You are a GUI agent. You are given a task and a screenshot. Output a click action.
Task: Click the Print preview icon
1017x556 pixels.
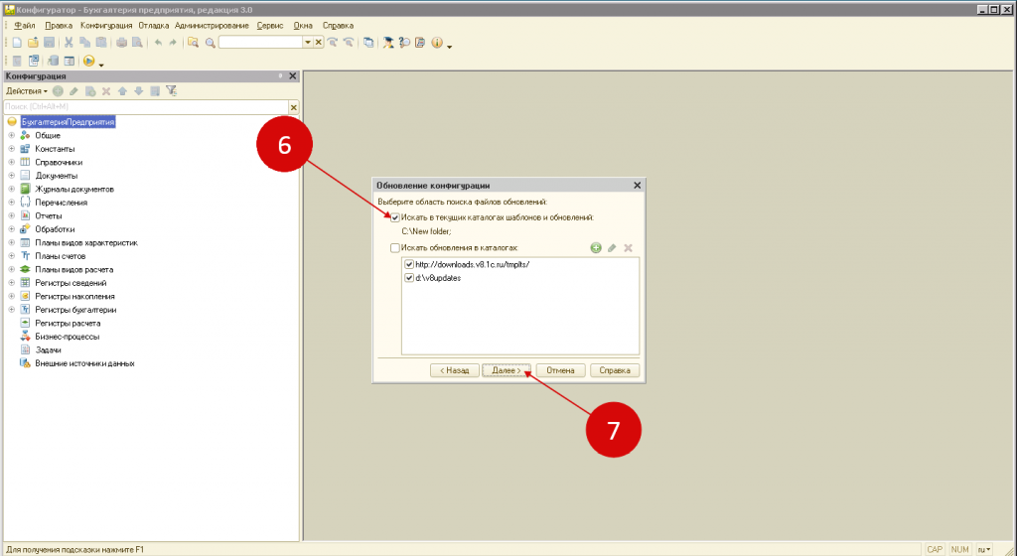(x=137, y=43)
